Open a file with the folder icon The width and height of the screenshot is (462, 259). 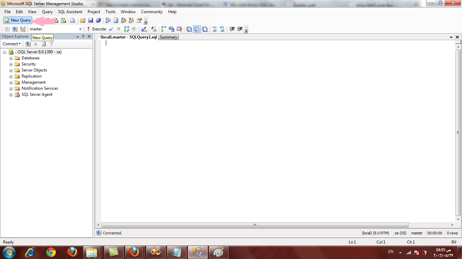(x=83, y=20)
